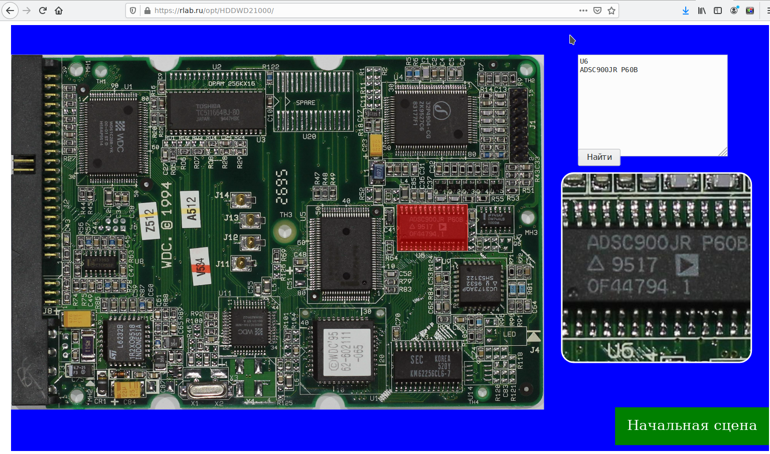This screenshot has width=770, height=454.
Task: Select the SEC KM62256CLG-7 memory chip
Action: tap(427, 366)
